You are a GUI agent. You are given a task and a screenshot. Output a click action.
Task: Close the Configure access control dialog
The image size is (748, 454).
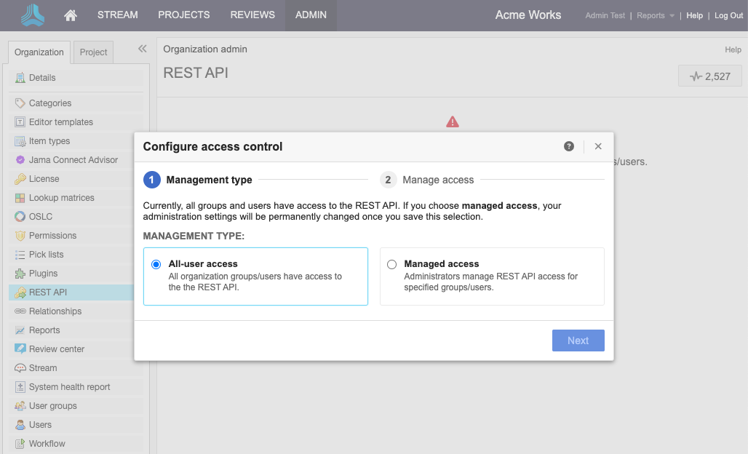(598, 146)
